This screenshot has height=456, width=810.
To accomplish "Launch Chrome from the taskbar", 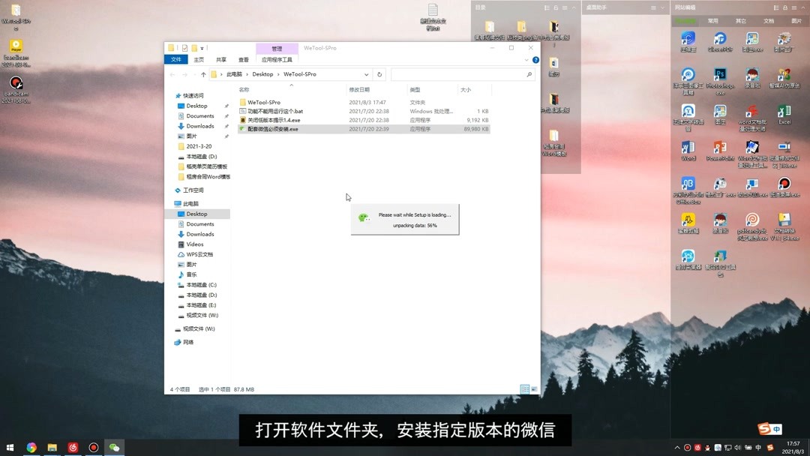I will click(x=30, y=448).
